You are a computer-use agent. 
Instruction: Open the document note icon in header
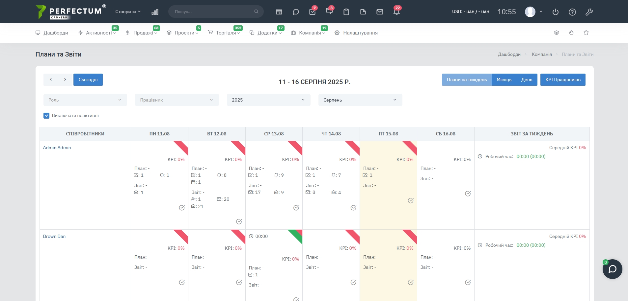coord(363,12)
